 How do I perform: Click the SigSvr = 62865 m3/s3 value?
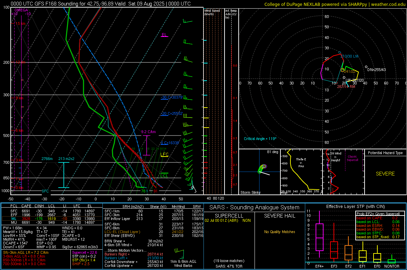[x=80, y=247]
